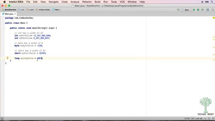Viewport: 215px width, 121px height.
Task: Open the Edit menu
Action: (35, 2)
